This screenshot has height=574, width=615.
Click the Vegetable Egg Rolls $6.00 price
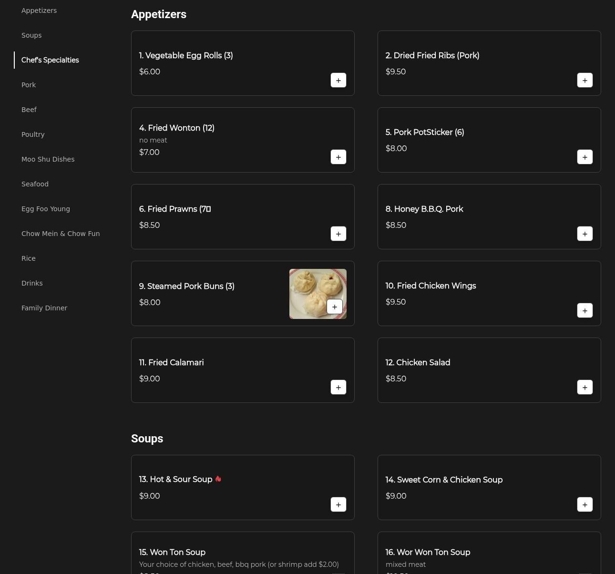150,72
